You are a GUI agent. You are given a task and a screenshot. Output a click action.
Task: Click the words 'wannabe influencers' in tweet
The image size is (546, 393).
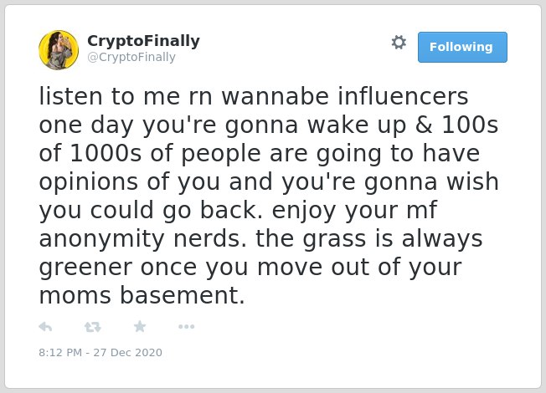(x=345, y=96)
